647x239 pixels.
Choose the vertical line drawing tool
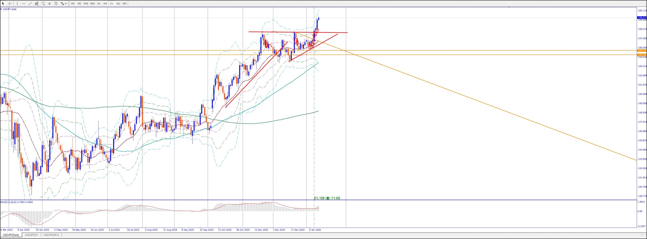pyautogui.click(x=17, y=4)
